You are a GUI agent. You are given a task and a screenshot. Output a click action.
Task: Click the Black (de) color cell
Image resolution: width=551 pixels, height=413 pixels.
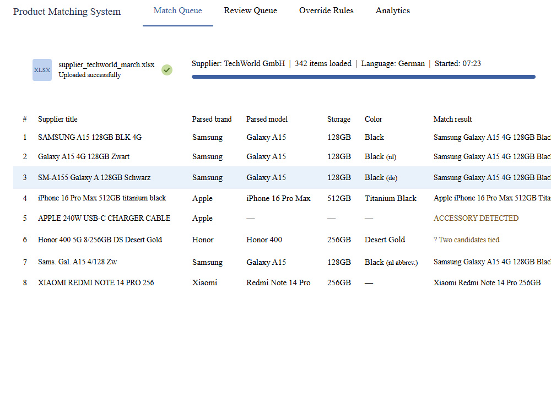tap(381, 178)
